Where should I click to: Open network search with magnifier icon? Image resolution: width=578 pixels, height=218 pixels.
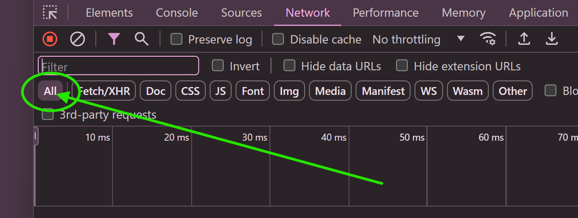click(142, 39)
